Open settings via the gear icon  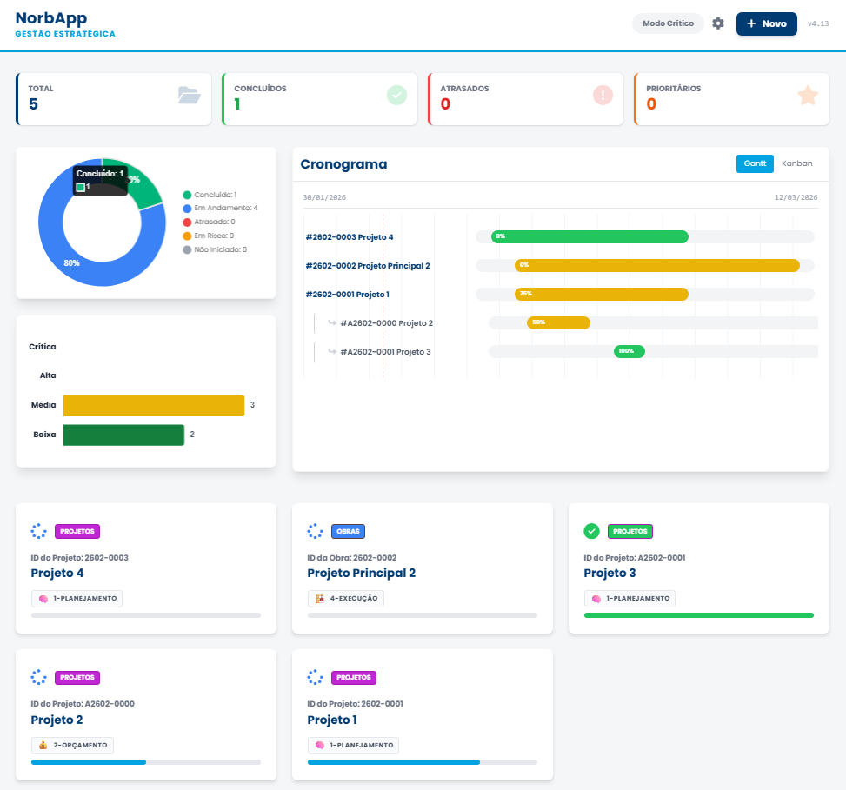point(717,23)
